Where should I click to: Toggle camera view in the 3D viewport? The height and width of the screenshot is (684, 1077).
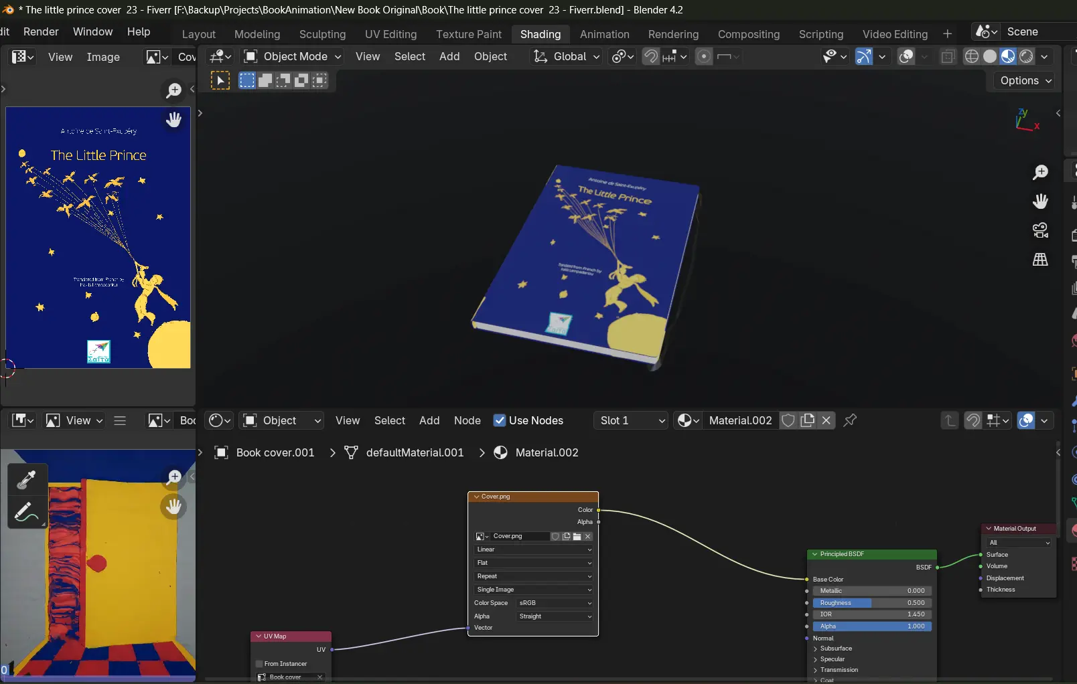click(1040, 230)
